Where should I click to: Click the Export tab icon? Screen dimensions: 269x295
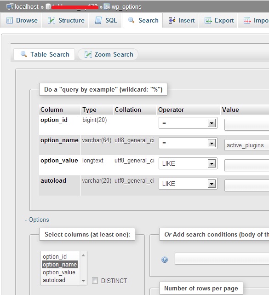point(208,20)
